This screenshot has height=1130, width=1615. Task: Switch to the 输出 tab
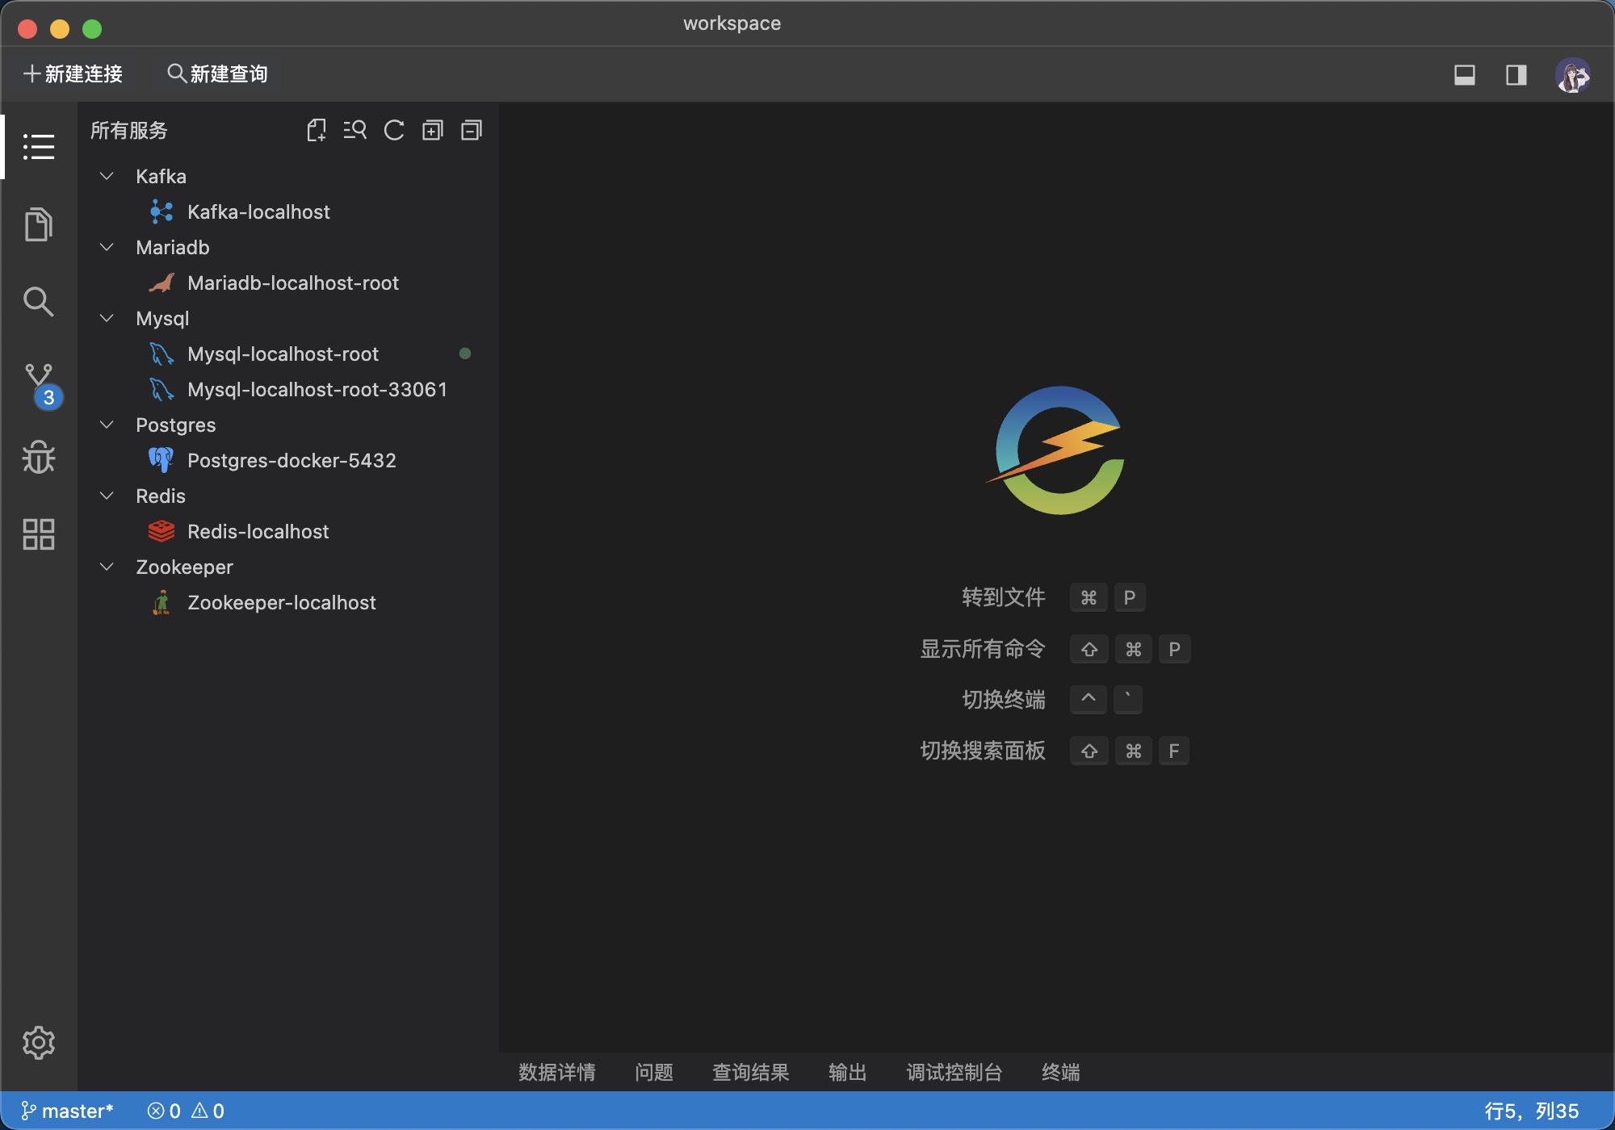pos(848,1072)
